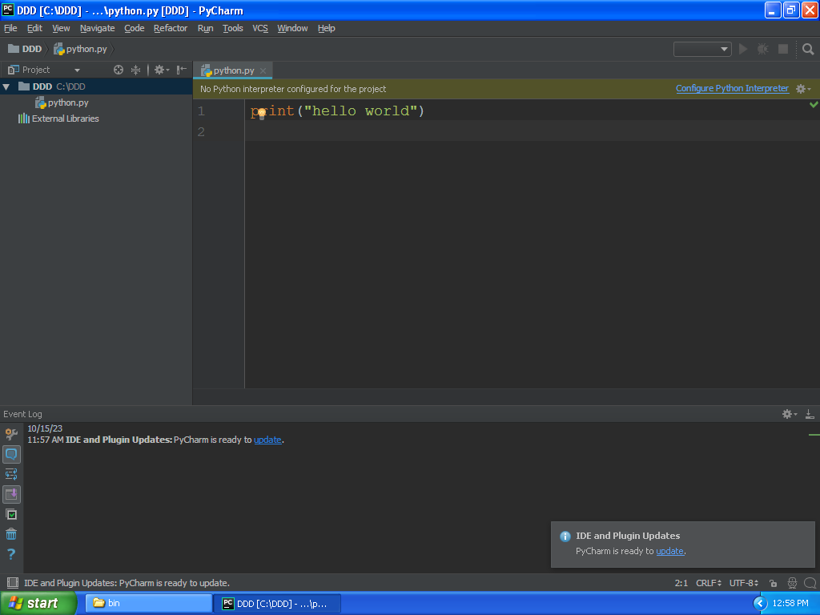This screenshot has height=615, width=820.
Task: Open the Edit menu
Action: [x=34, y=28]
